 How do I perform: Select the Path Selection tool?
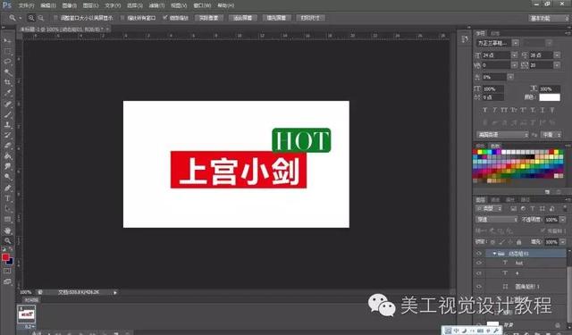tap(7, 209)
